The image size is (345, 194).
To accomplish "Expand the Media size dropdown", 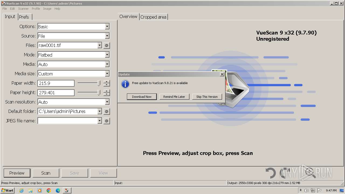I will [x=107, y=74].
